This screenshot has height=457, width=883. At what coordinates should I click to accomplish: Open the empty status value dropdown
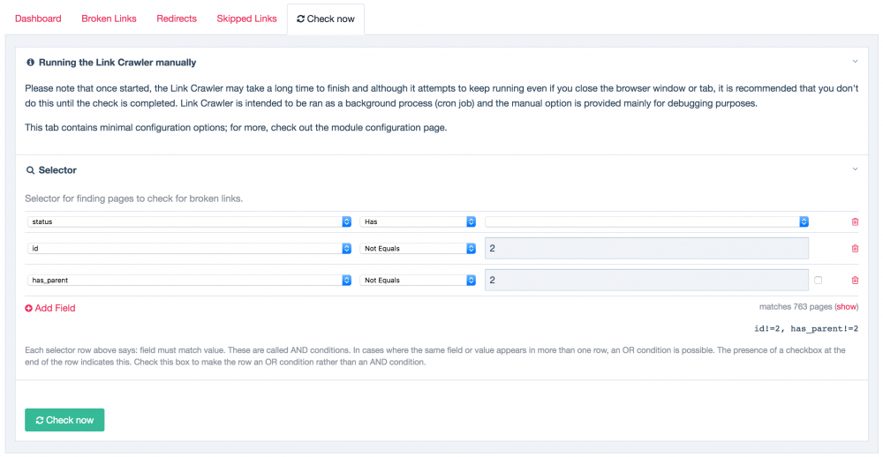point(647,221)
